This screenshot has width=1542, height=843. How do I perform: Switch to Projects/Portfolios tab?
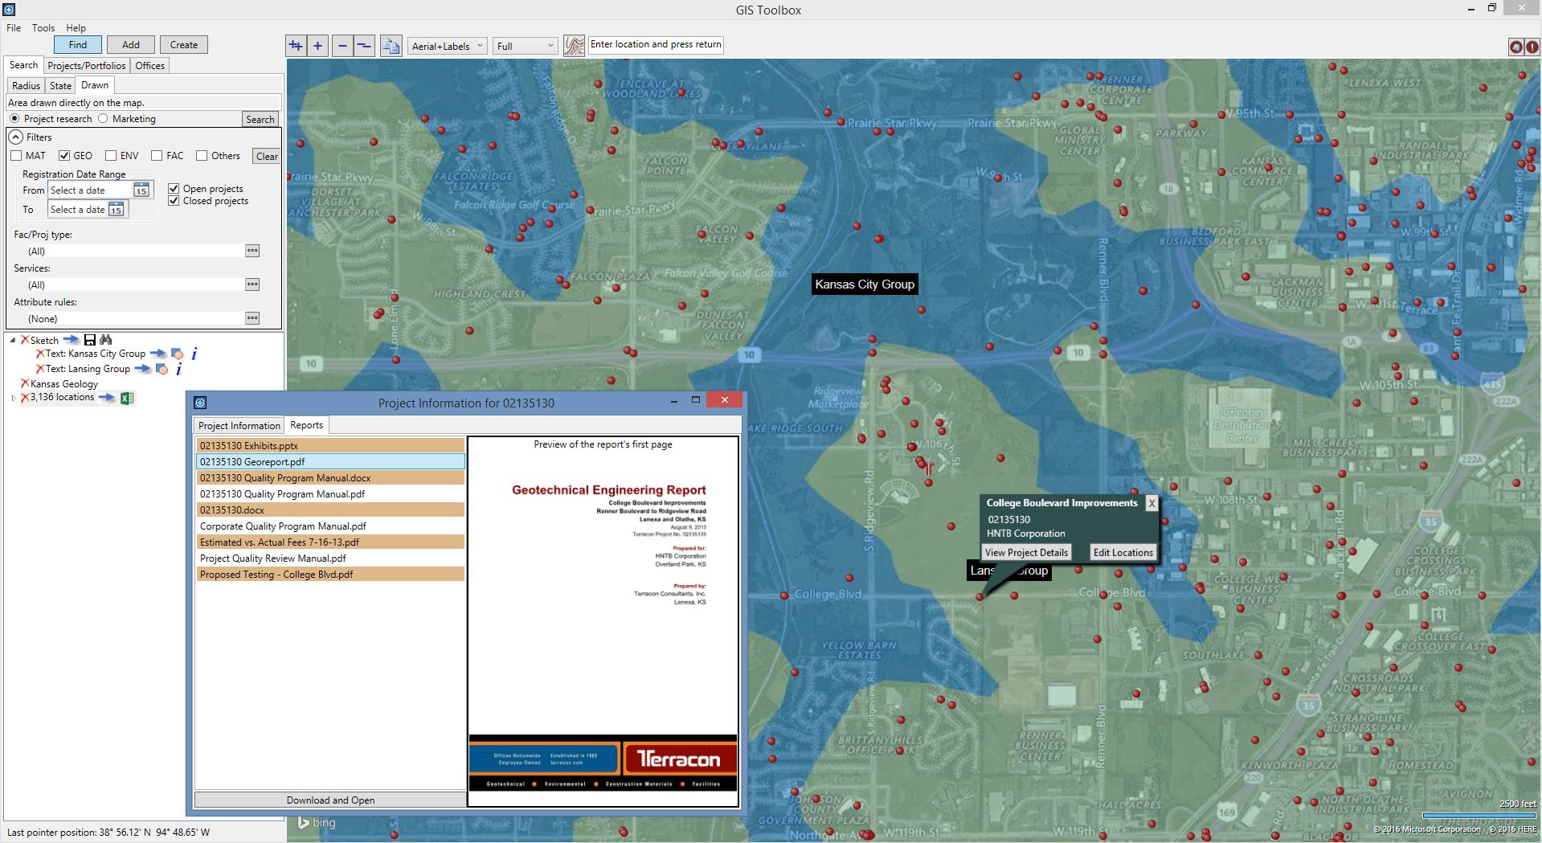click(87, 66)
